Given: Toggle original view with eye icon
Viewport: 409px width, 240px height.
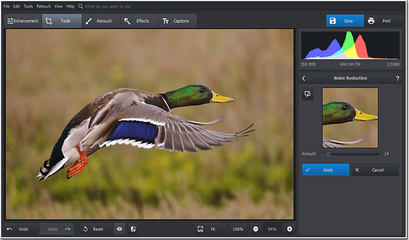Looking at the screenshot, I should tap(119, 229).
